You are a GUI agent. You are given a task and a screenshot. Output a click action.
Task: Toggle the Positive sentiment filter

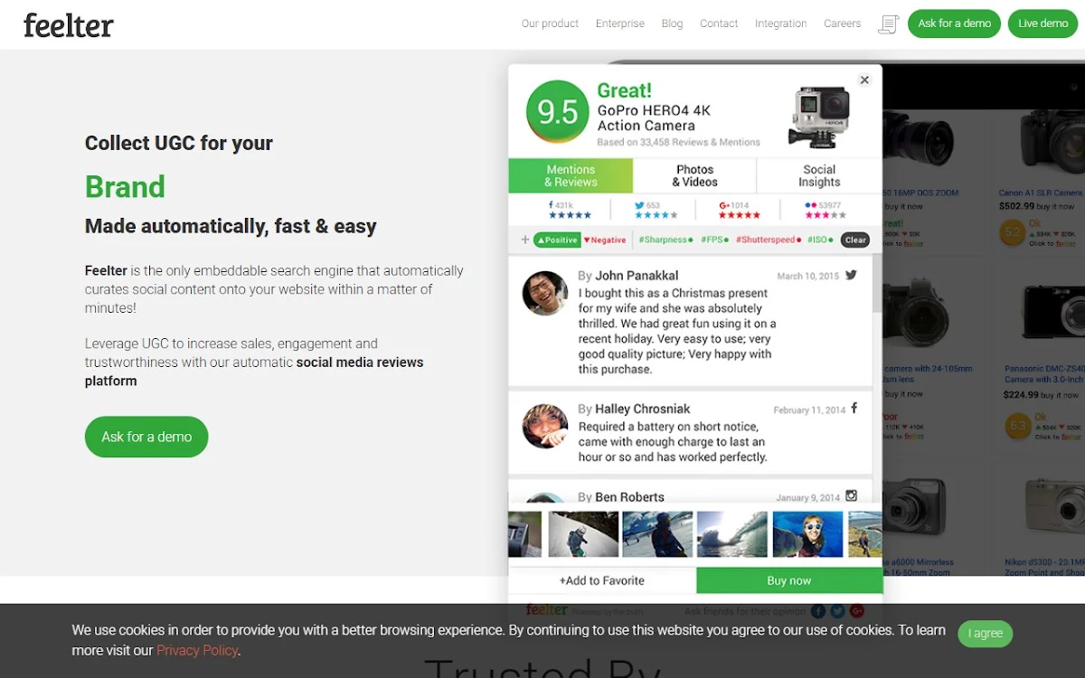point(557,240)
